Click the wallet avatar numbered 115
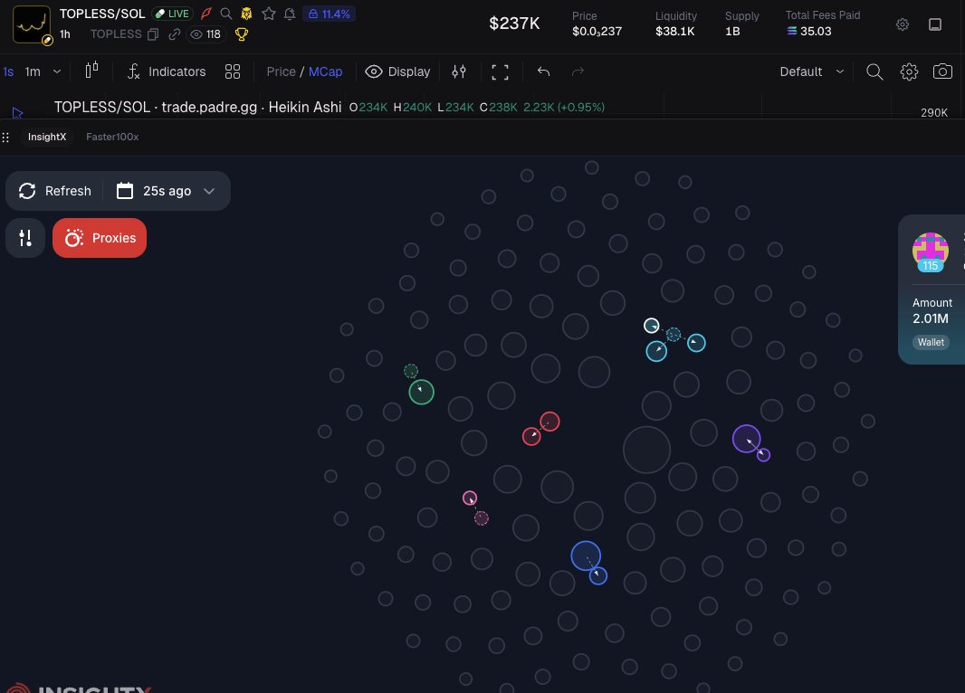965x693 pixels. click(930, 252)
